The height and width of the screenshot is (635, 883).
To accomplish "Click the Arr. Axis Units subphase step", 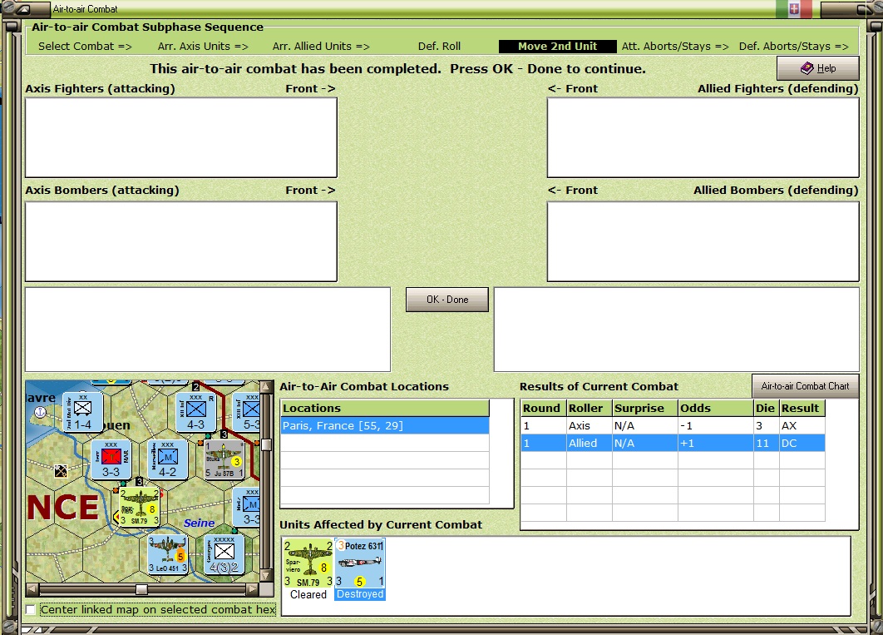I will pyautogui.click(x=203, y=47).
